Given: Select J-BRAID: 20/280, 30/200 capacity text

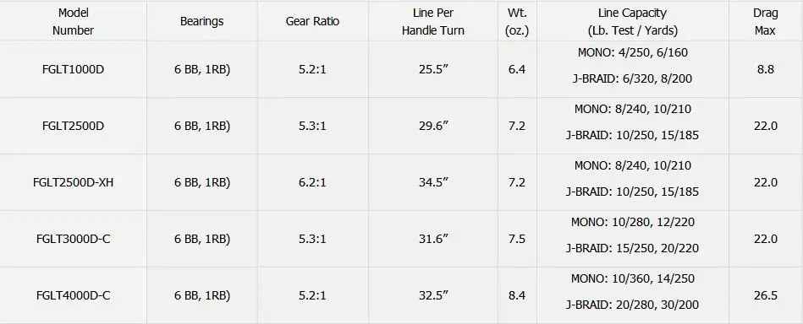Looking at the screenshot, I should click(632, 305).
